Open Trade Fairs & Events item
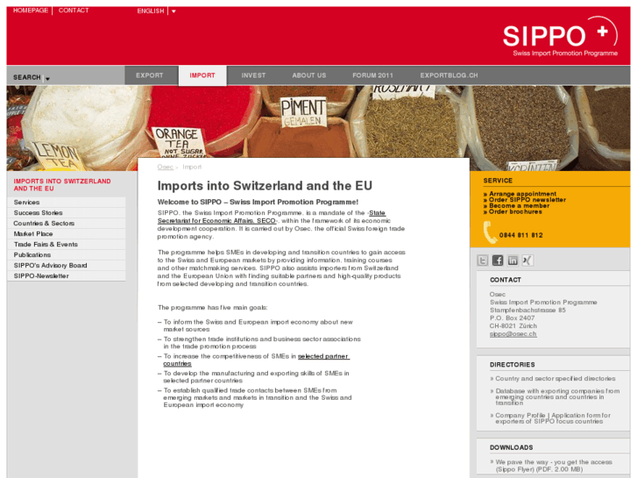The image size is (637, 478). pos(67,245)
